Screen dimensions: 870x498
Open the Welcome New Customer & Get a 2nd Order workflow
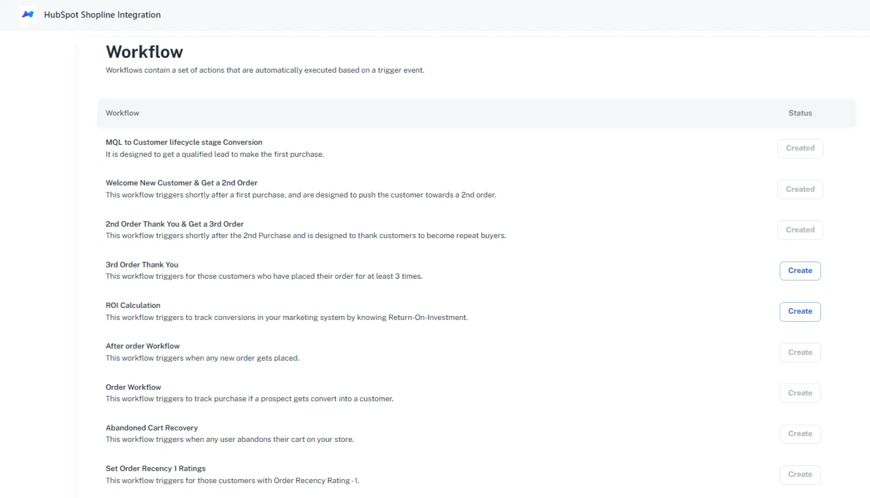tap(181, 183)
